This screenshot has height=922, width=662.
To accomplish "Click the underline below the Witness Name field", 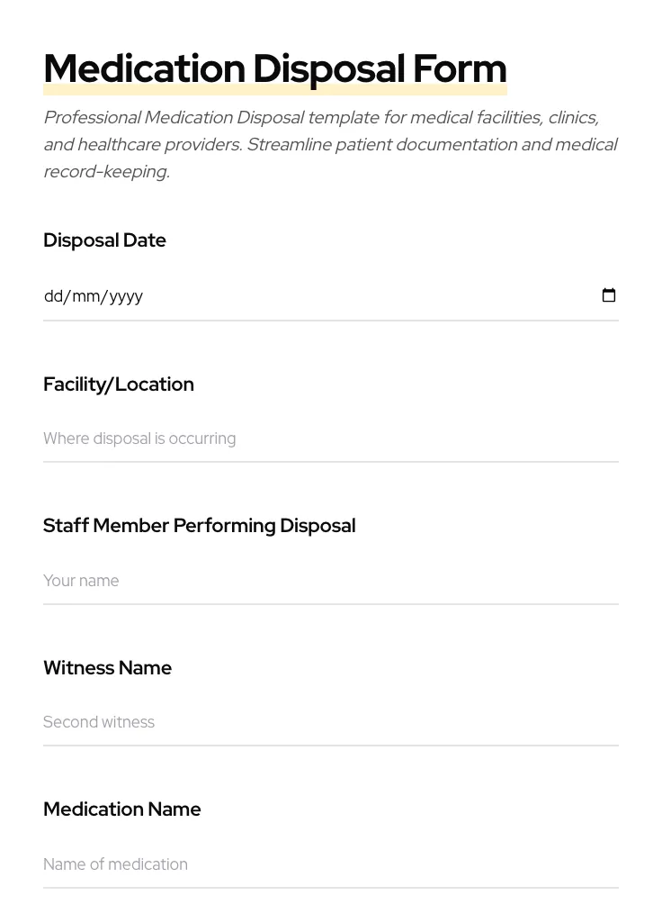I will tap(330, 746).
